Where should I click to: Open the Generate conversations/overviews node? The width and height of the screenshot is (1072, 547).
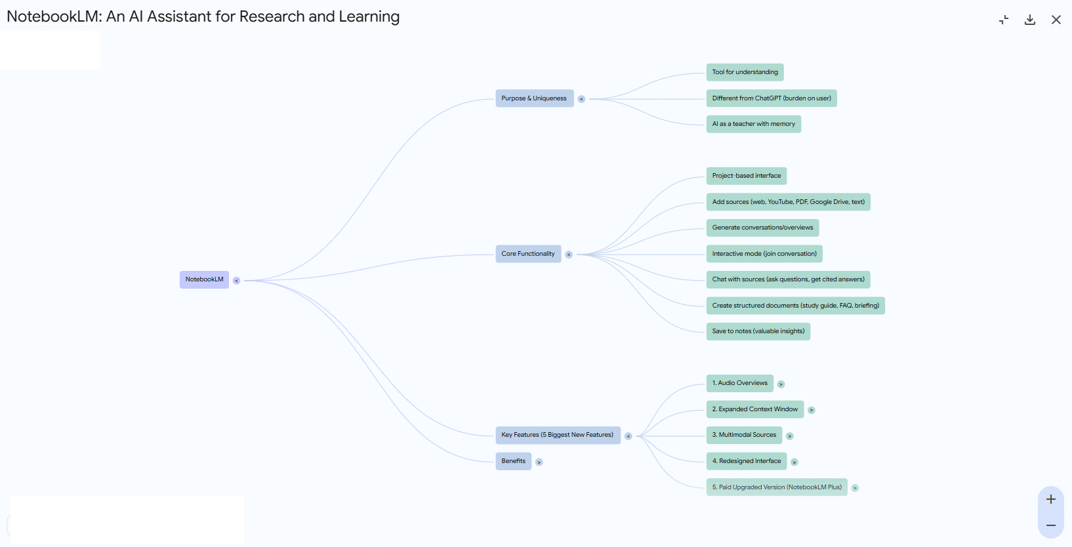tap(762, 228)
